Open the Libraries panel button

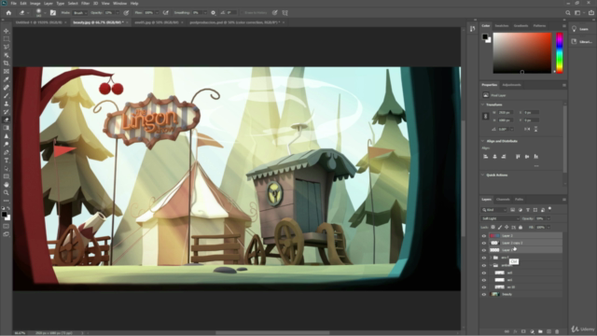click(581, 41)
